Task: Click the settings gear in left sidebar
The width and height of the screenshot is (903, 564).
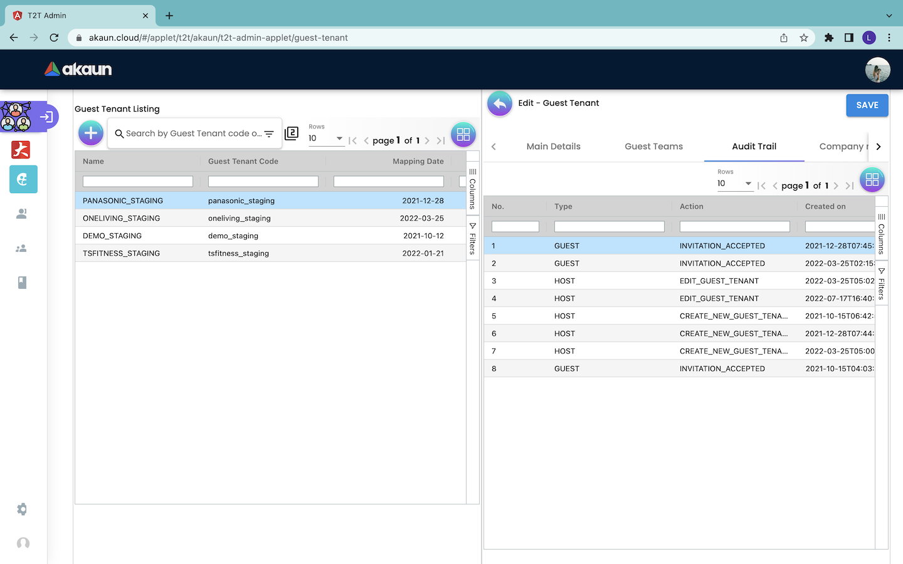Action: [x=22, y=509]
